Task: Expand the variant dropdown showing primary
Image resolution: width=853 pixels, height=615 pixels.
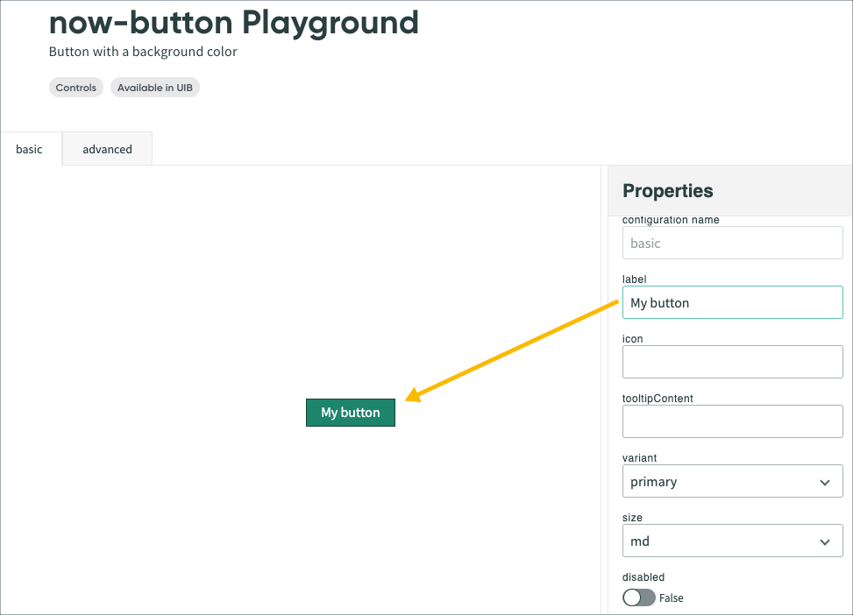Action: (x=732, y=481)
